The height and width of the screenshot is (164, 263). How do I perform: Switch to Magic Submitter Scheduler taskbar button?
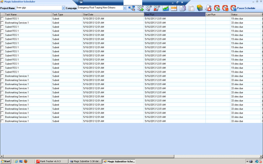(x=119, y=161)
